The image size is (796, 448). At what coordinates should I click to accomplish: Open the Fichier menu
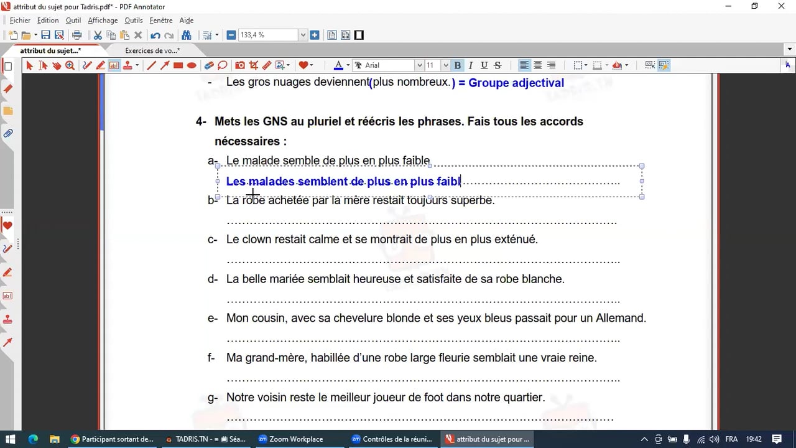[20, 21]
